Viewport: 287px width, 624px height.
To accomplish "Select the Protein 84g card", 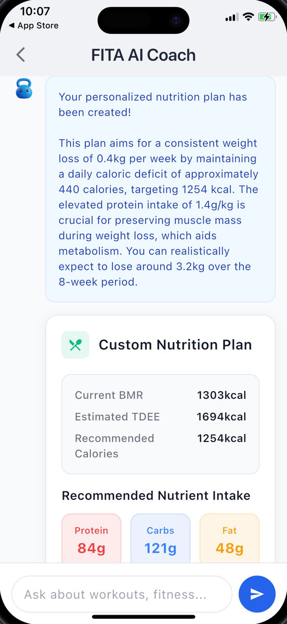I will tap(92, 539).
